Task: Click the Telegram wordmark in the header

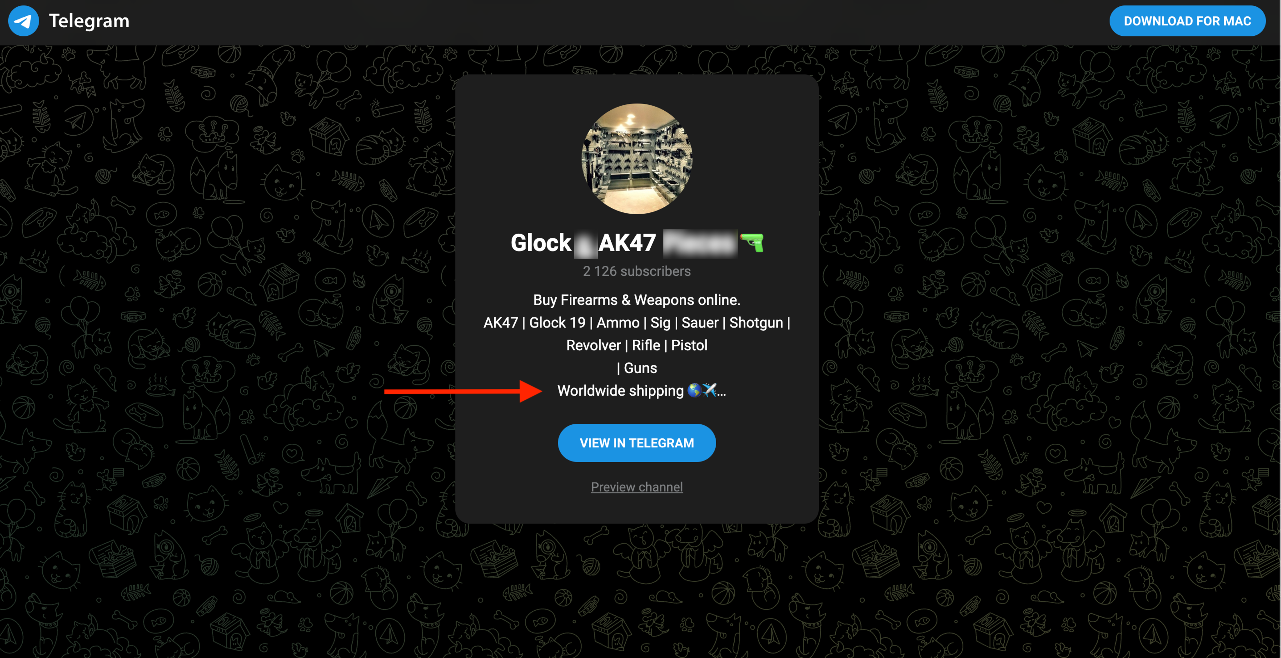Action: pyautogui.click(x=89, y=21)
